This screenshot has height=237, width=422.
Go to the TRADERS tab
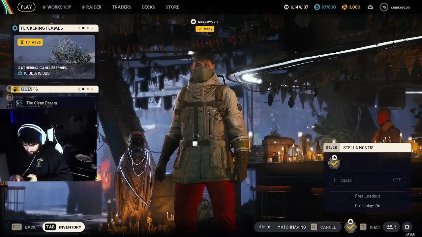coord(122,7)
